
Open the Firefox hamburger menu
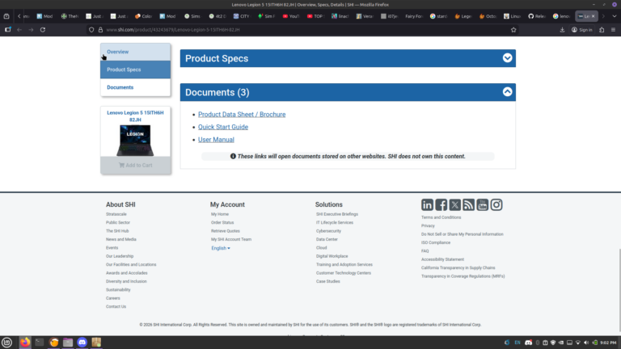613,30
